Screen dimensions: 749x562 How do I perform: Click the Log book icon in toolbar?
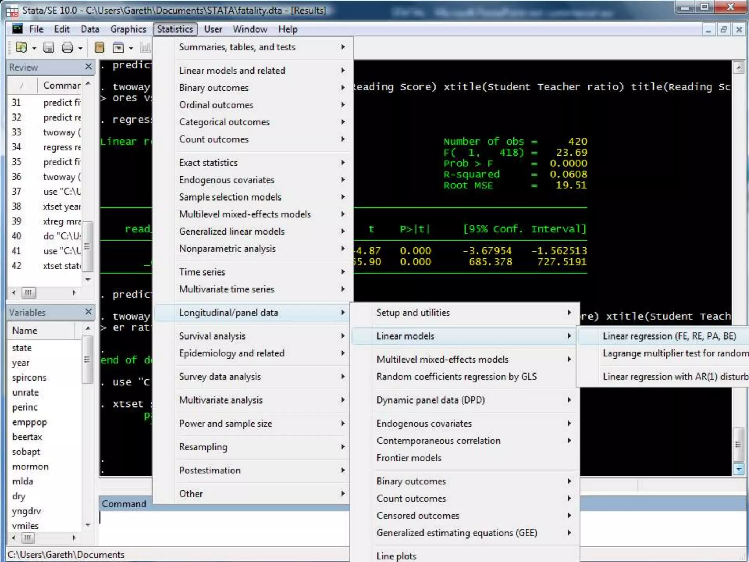[99, 48]
